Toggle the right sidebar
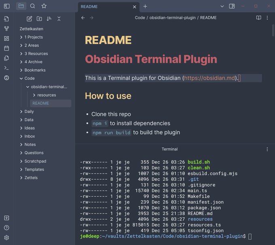Image resolution: width=275 pixels, height=245 pixels. pos(232,6)
